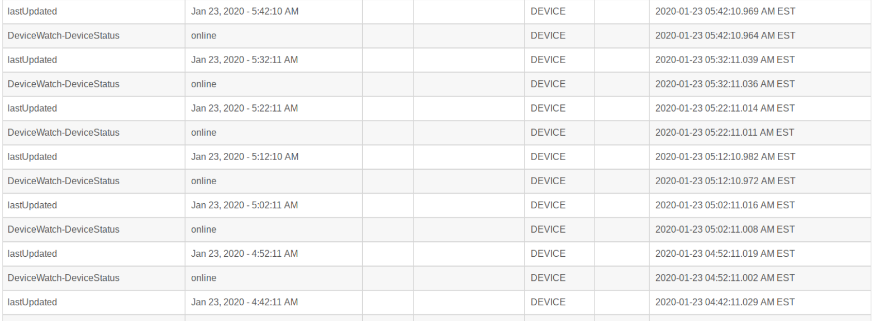The image size is (875, 321).
Task: Select timestamp 2020-01-23 05:02:11.016 AM EST
Action: [x=725, y=205]
